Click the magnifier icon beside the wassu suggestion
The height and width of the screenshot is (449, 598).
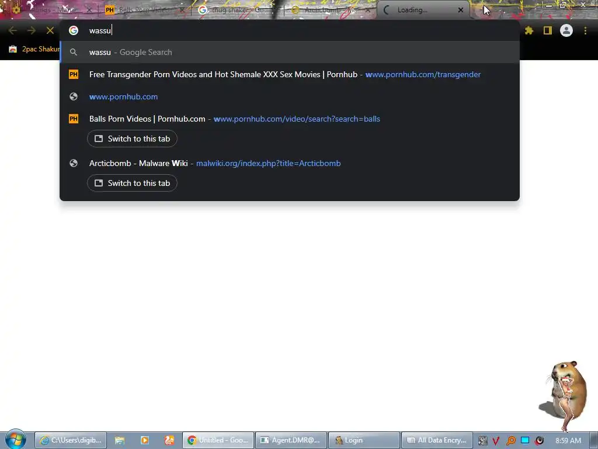(74, 52)
